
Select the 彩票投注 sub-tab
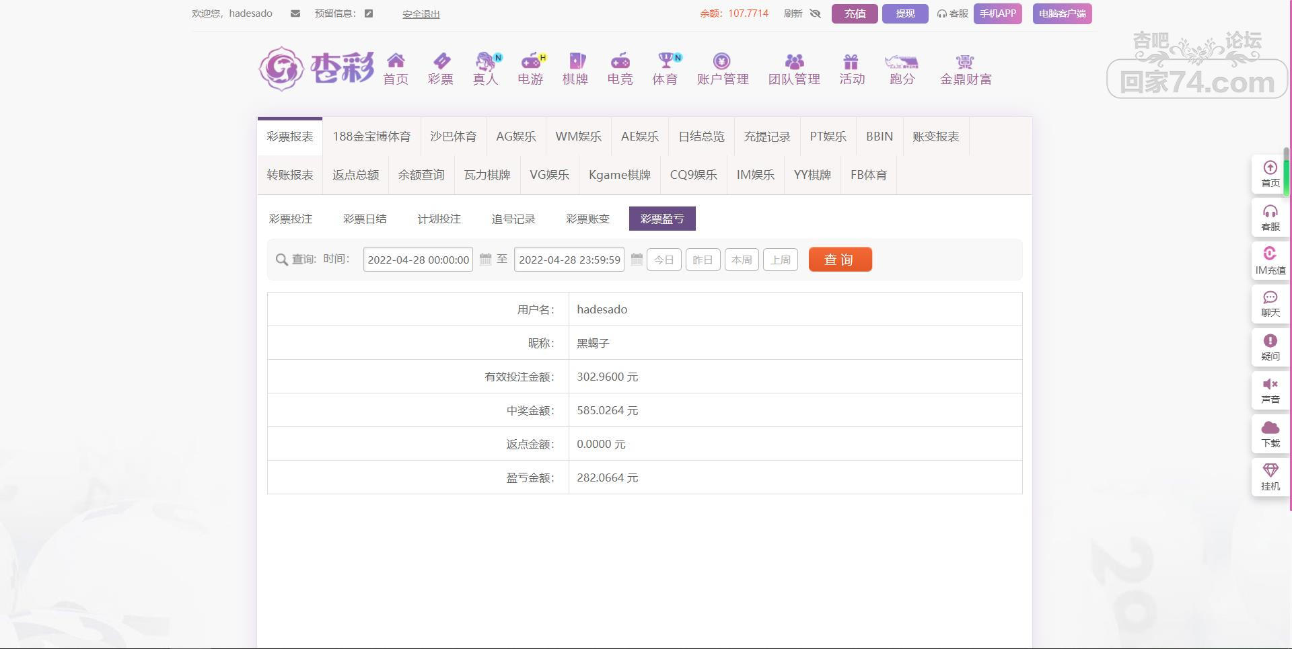coord(291,219)
